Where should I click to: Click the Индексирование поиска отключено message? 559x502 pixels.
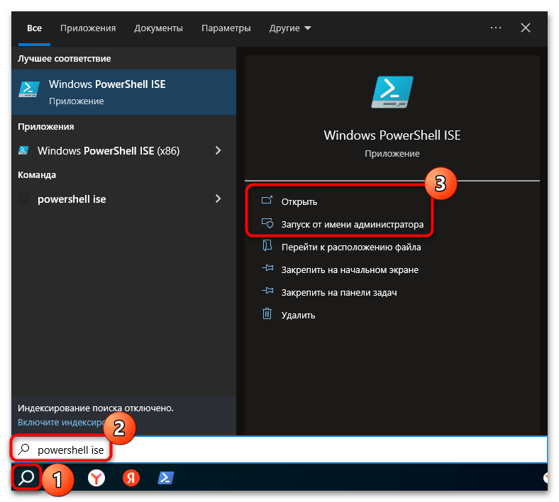tap(96, 408)
